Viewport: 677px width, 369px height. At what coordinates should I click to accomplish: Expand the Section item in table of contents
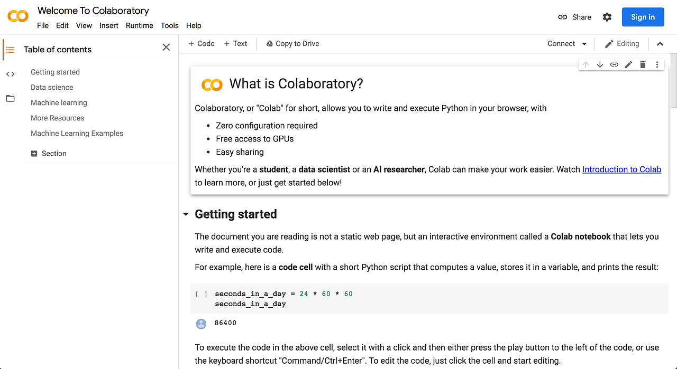pyautogui.click(x=35, y=153)
